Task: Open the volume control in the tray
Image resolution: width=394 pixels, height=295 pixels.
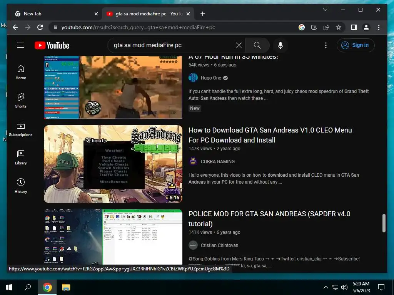Action: (x=344, y=287)
